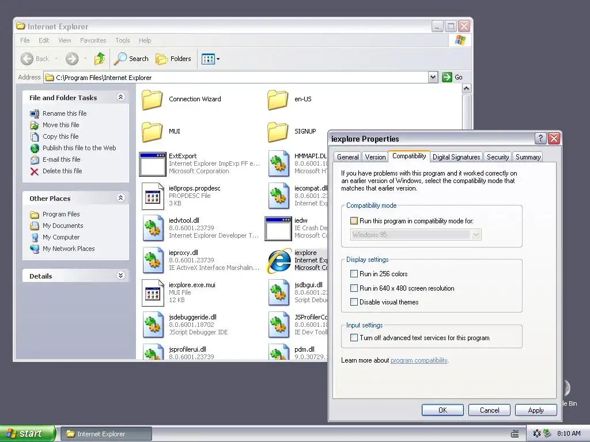Open the Start menu

pos(28,433)
